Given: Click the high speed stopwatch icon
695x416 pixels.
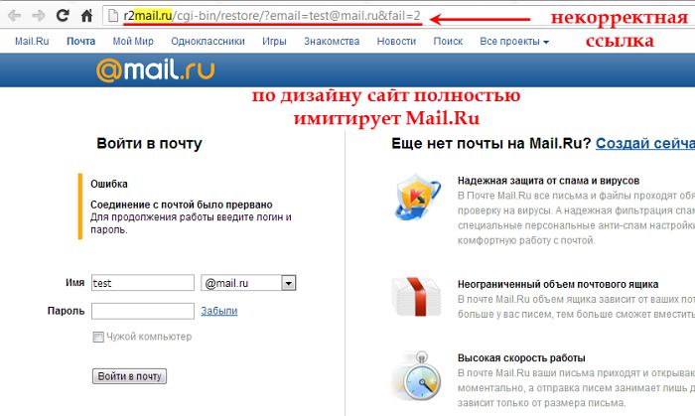Looking at the screenshot, I should 417,375.
